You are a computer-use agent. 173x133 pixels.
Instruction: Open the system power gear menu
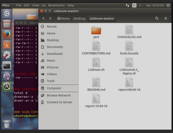[x=168, y=5]
